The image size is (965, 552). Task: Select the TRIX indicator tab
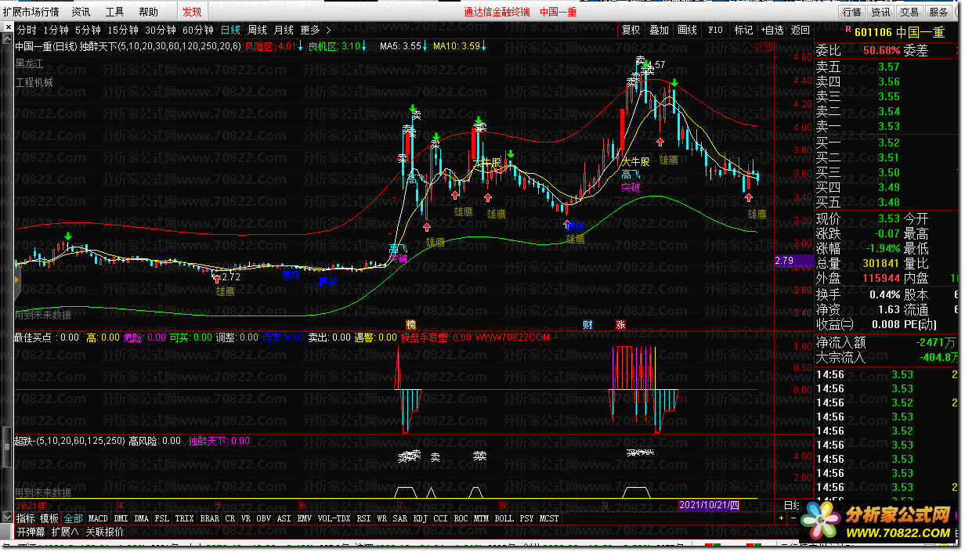[184, 518]
